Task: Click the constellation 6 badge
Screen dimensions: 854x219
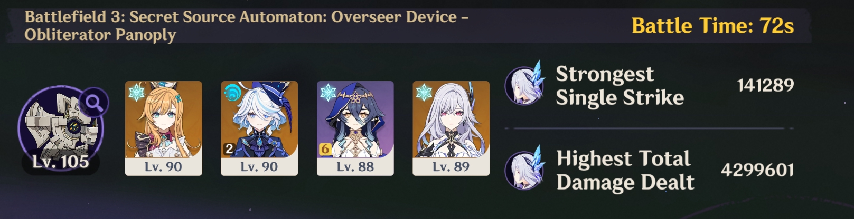Action: coord(325,149)
